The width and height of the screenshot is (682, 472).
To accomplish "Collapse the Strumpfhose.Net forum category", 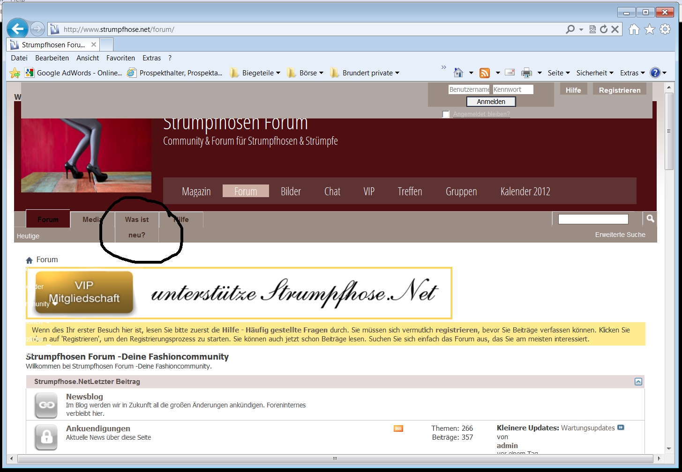I will (638, 382).
